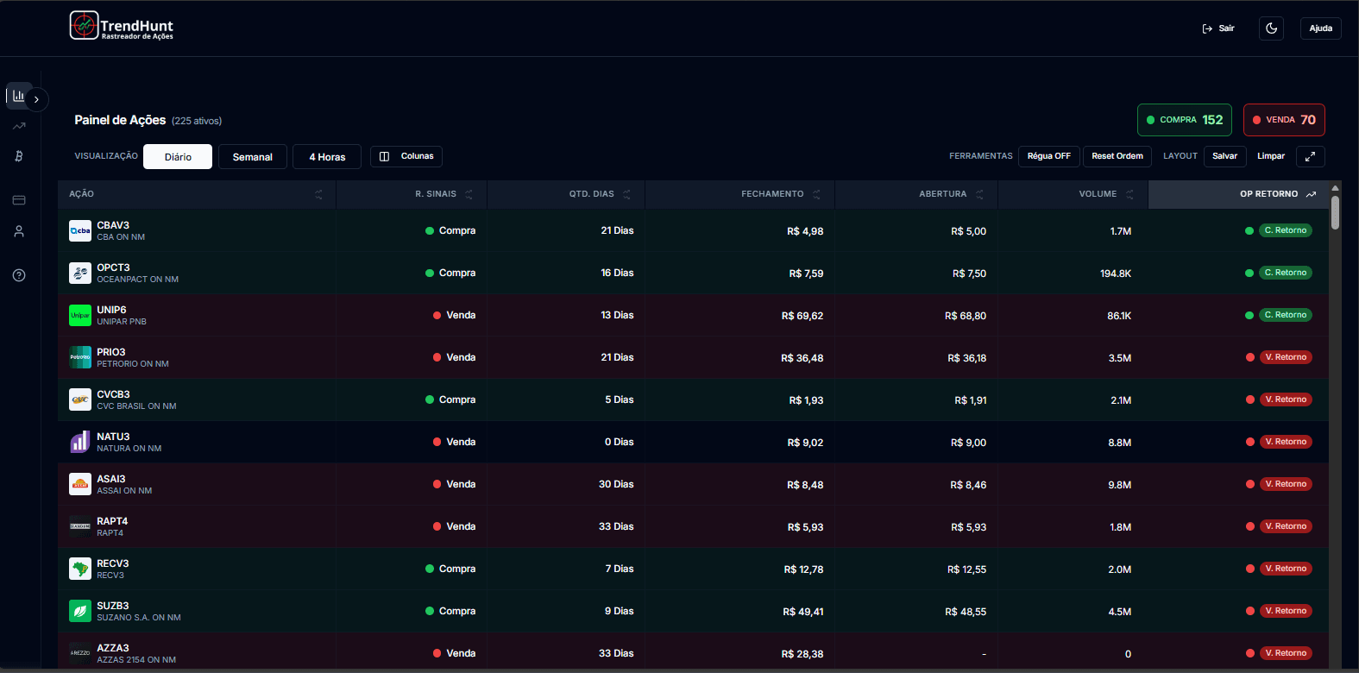This screenshot has width=1359, height=673.
Task: Click the AZZA3 Arezzo logo
Action: click(80, 653)
